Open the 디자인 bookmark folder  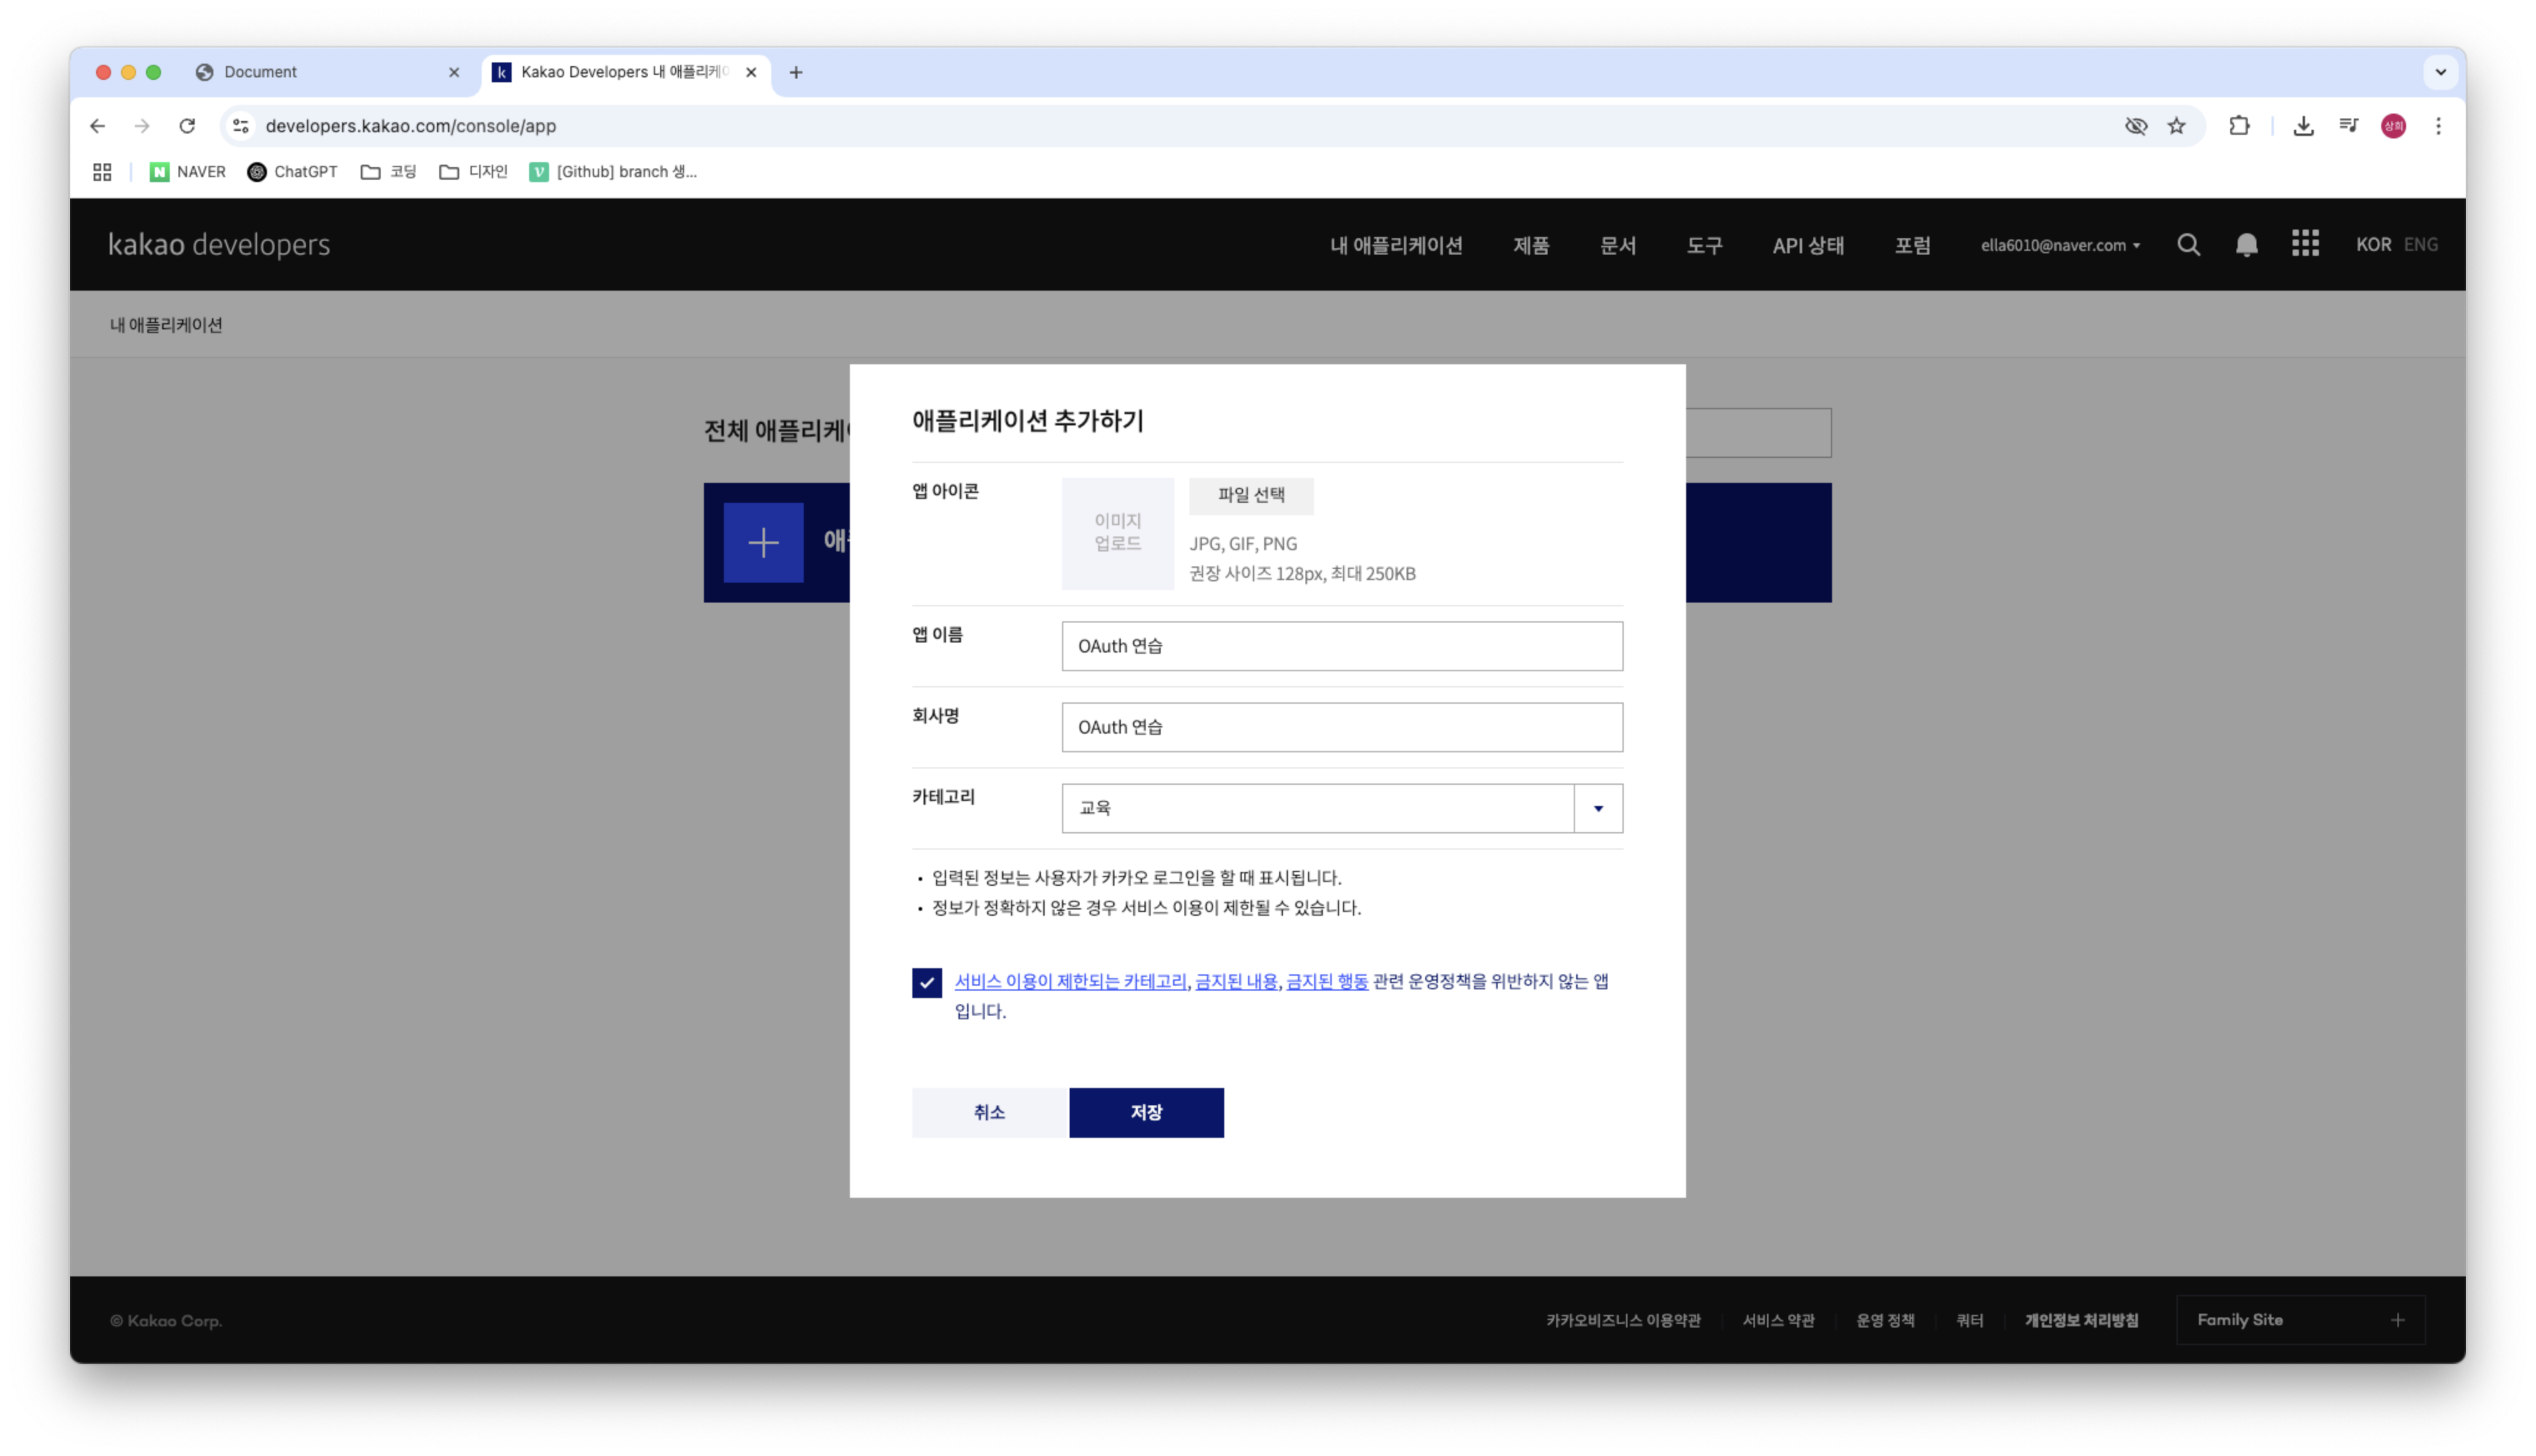(473, 172)
